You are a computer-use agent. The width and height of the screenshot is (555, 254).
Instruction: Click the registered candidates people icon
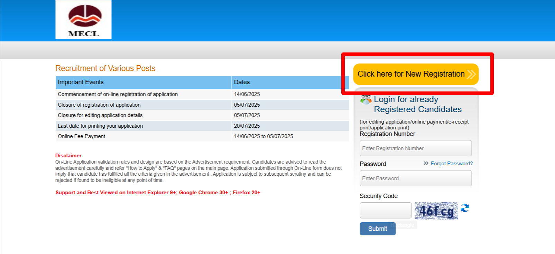tap(366, 100)
